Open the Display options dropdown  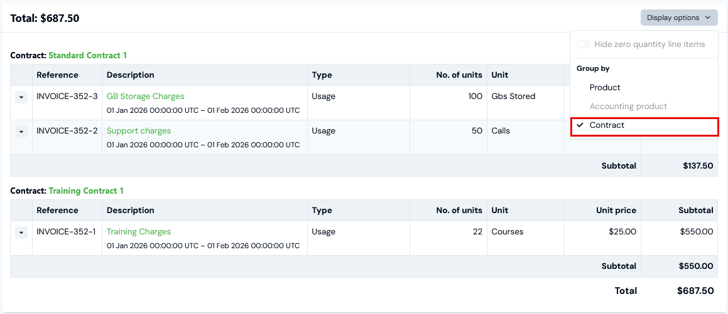pyautogui.click(x=679, y=18)
